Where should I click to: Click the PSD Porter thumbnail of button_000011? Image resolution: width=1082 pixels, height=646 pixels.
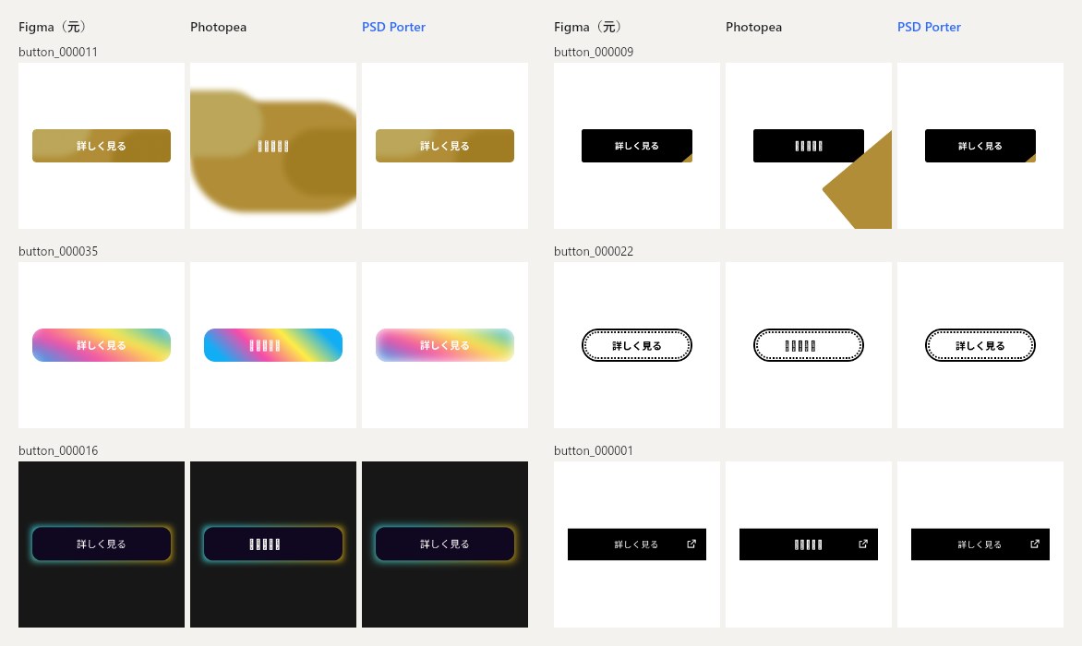pyautogui.click(x=445, y=146)
